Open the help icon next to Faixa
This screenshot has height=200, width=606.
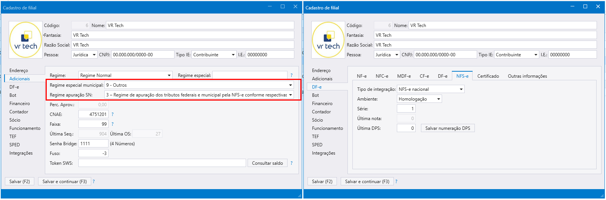point(112,124)
